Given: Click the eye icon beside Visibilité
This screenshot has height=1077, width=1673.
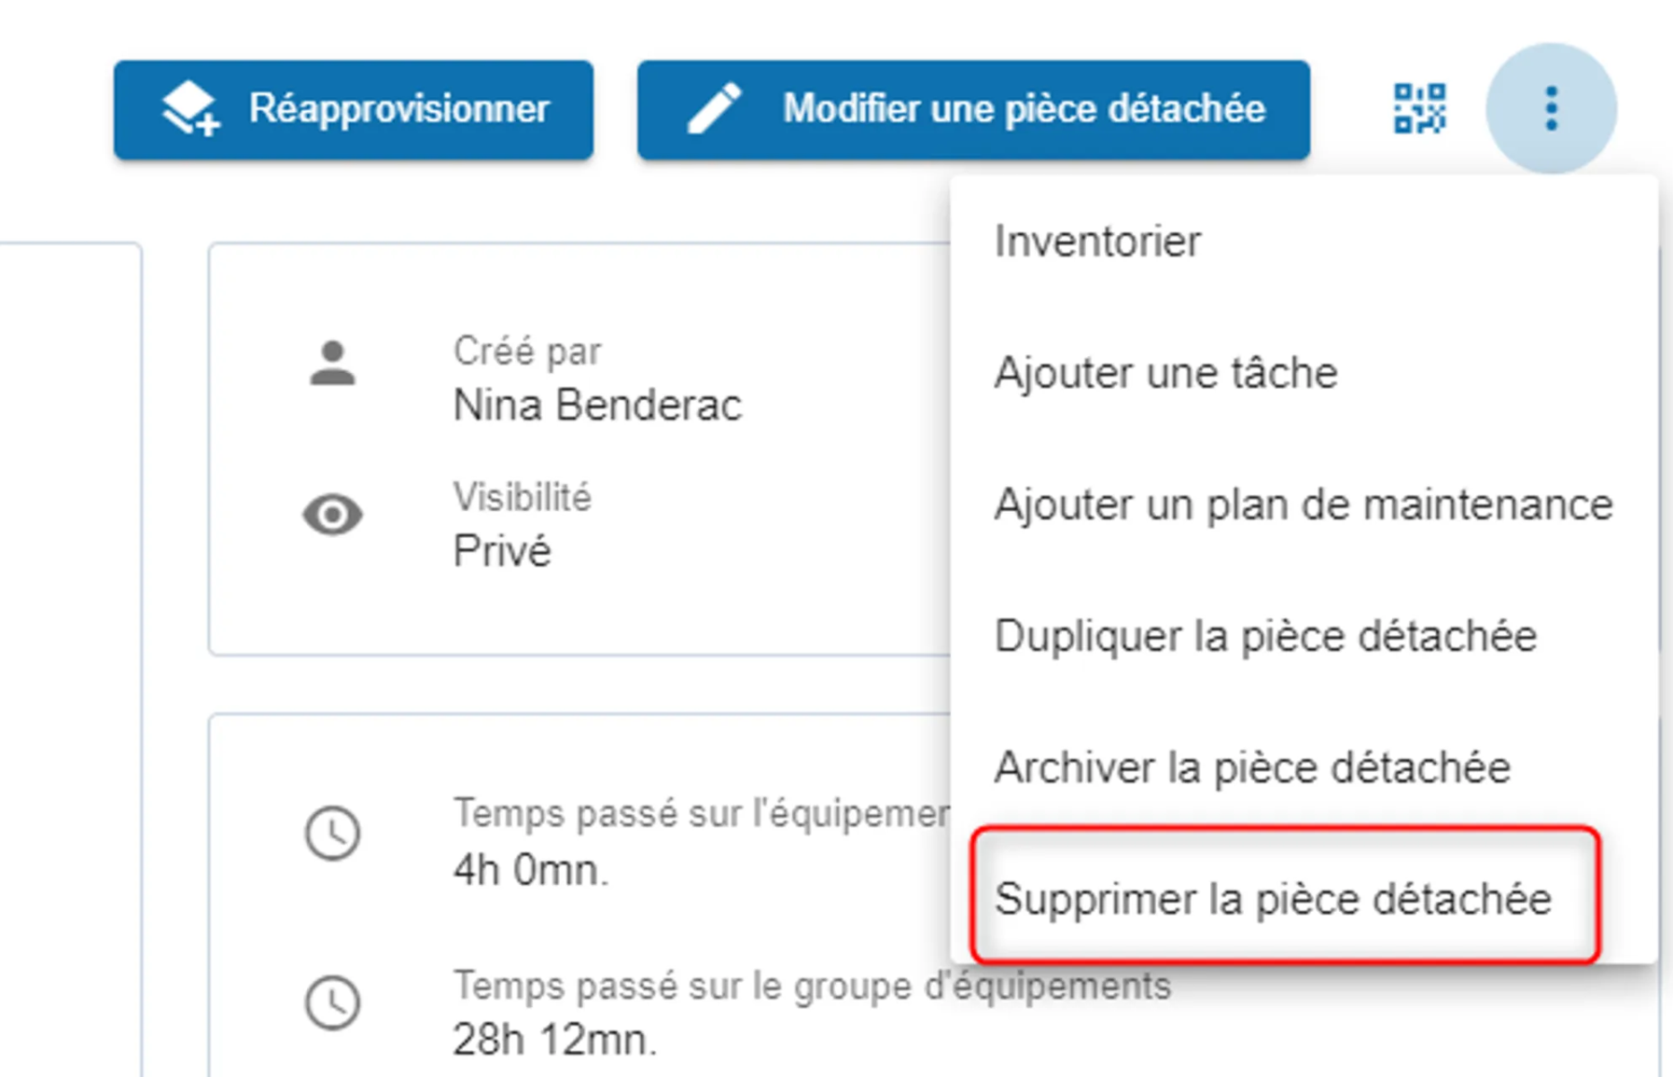Looking at the screenshot, I should pyautogui.click(x=332, y=515).
